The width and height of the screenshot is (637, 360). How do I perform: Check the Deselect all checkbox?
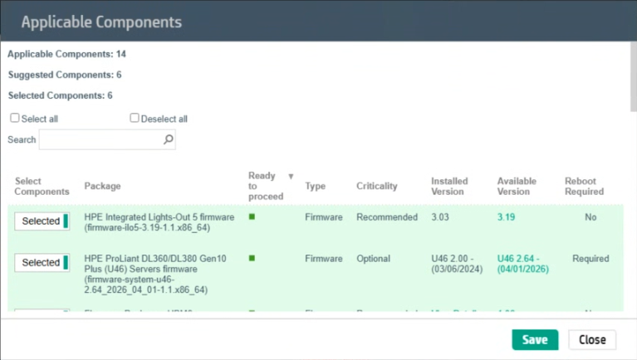(x=134, y=118)
